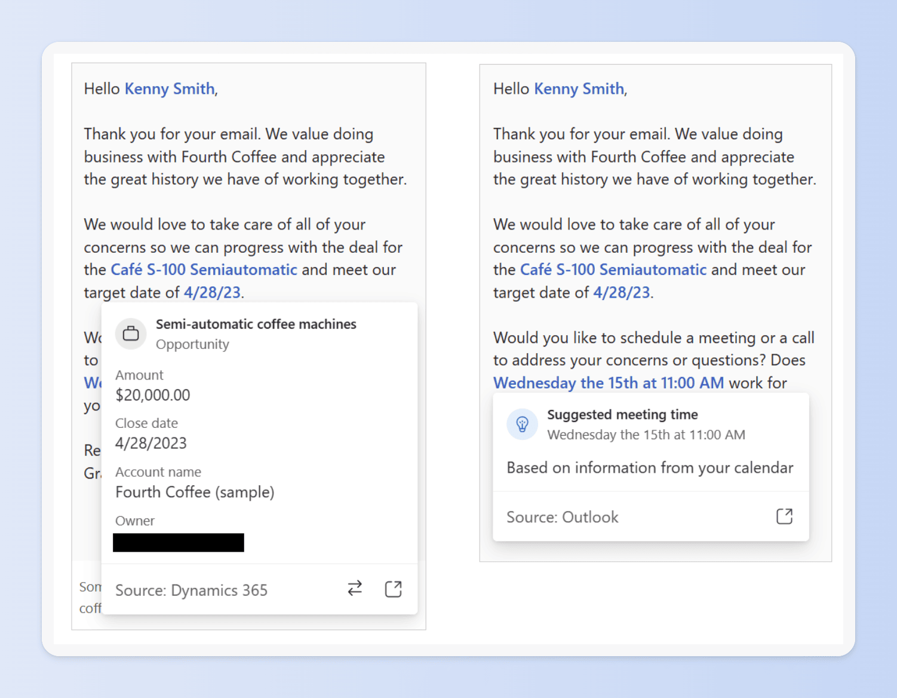Screen dimensions: 897x698
Task: Click the 'Amount' field label
Action: coord(139,375)
